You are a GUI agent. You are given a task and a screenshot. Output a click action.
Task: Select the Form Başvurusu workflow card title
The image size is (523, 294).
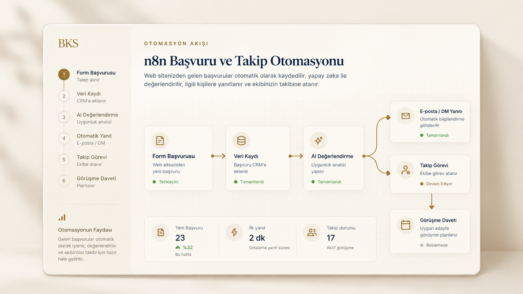pos(174,156)
